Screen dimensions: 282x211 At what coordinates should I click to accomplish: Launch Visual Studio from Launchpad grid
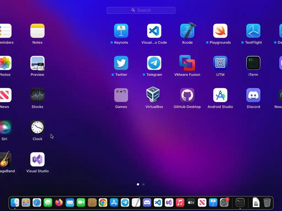[37, 159]
